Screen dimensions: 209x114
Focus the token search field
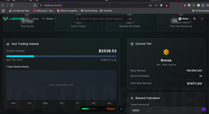click(x=104, y=19)
